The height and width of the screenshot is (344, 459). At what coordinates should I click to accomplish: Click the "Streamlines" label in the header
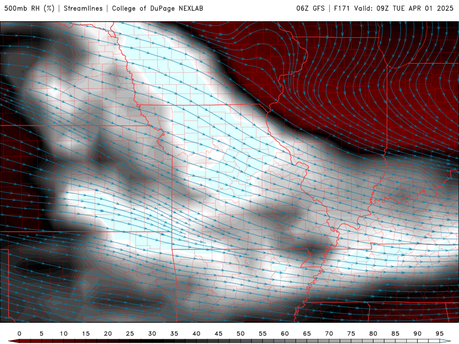point(83,8)
